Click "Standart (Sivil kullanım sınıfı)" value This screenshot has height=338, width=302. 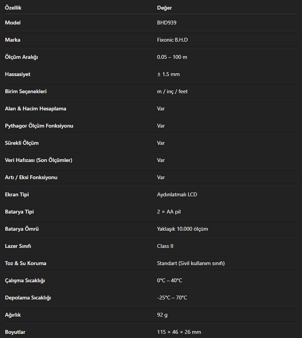[191, 263]
